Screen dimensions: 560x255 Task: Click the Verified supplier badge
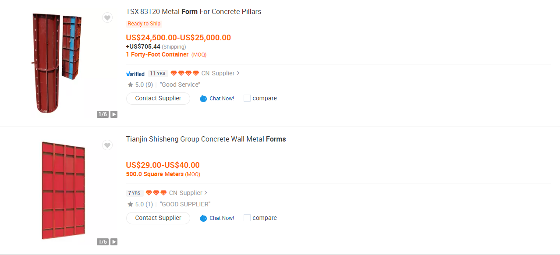coord(135,74)
